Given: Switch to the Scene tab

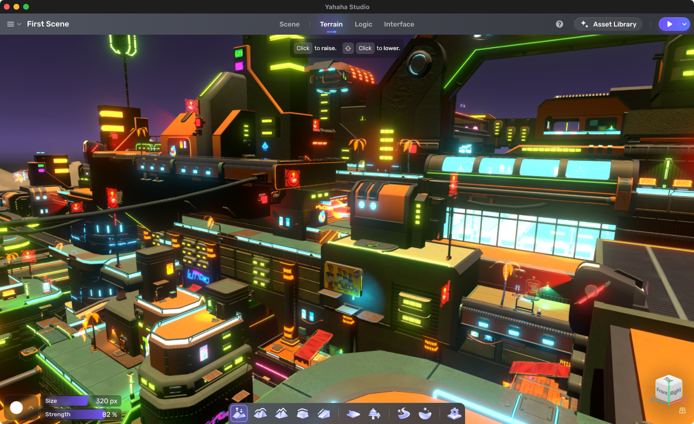Looking at the screenshot, I should pos(289,24).
